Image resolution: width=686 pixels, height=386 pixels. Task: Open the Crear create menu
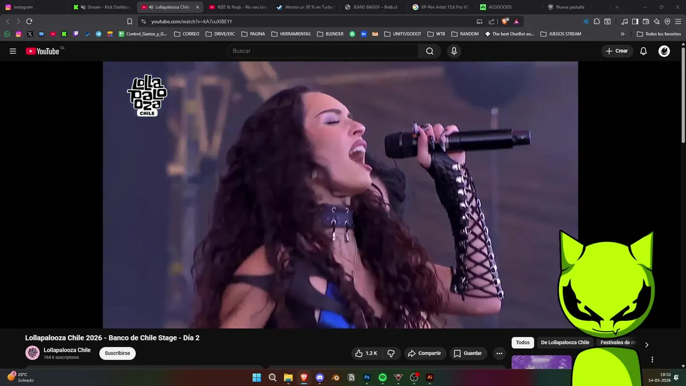click(617, 51)
